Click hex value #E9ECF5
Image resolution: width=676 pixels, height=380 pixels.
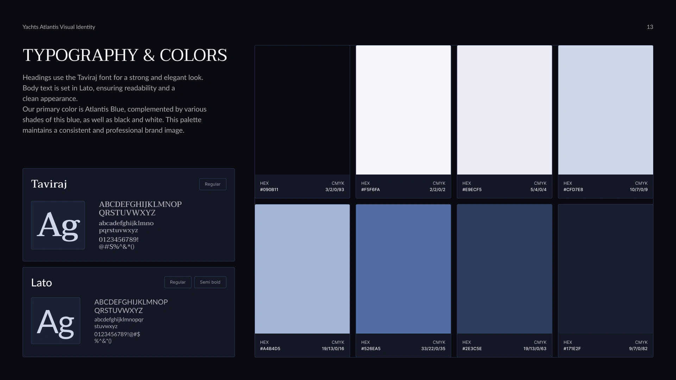[x=472, y=190]
